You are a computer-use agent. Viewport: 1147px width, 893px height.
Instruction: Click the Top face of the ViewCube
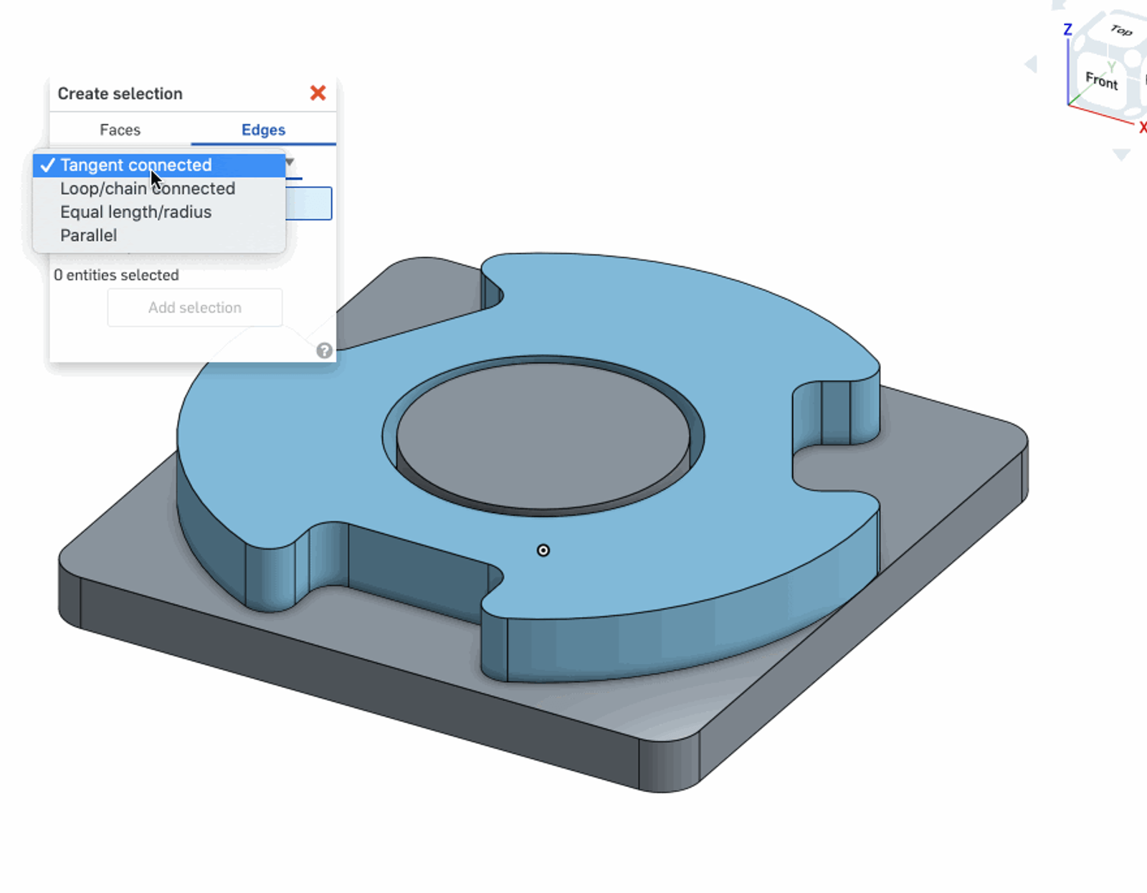[x=1120, y=31]
